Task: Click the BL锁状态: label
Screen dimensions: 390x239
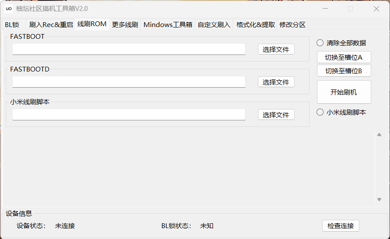Action: [x=176, y=226]
